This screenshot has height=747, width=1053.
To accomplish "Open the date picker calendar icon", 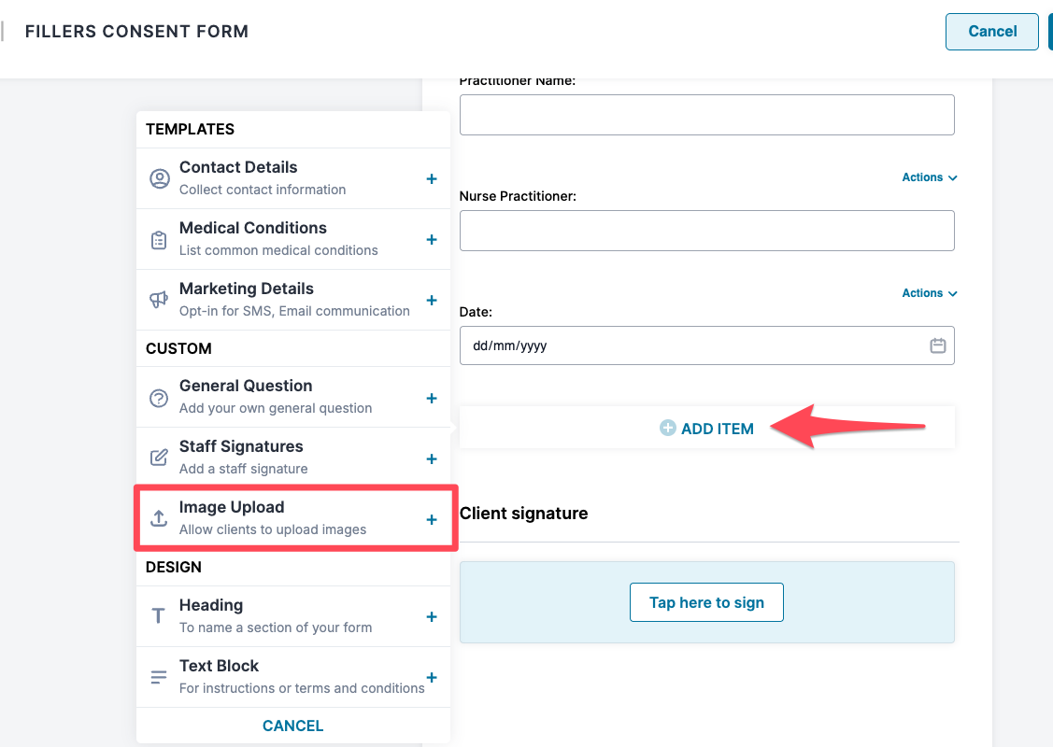I will tap(938, 345).
